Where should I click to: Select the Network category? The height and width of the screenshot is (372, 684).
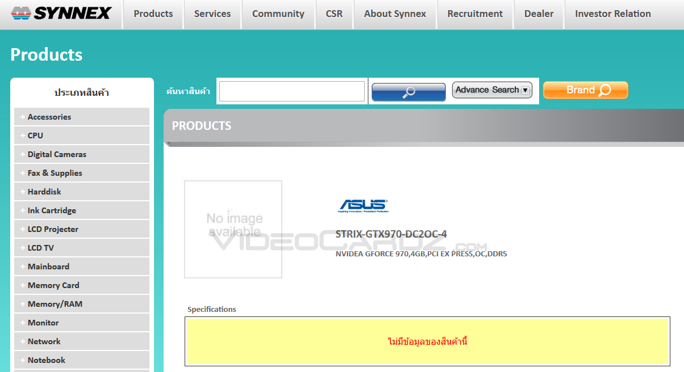(82, 341)
